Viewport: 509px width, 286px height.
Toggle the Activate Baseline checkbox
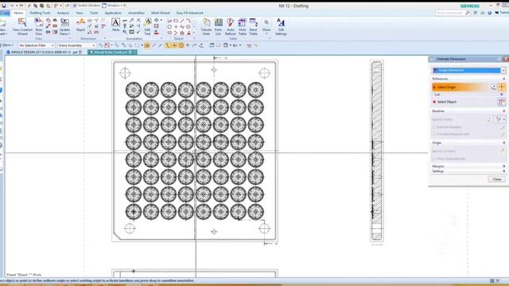[434, 127]
